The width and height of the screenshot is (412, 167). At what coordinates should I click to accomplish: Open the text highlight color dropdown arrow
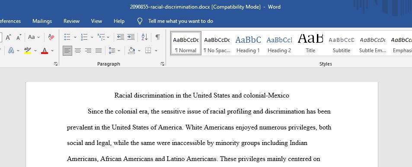click(x=35, y=50)
